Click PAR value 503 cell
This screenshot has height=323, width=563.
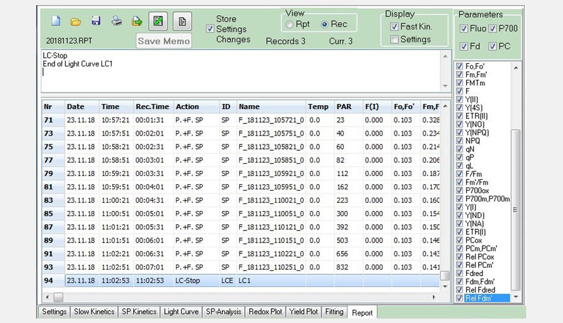pyautogui.click(x=348, y=241)
